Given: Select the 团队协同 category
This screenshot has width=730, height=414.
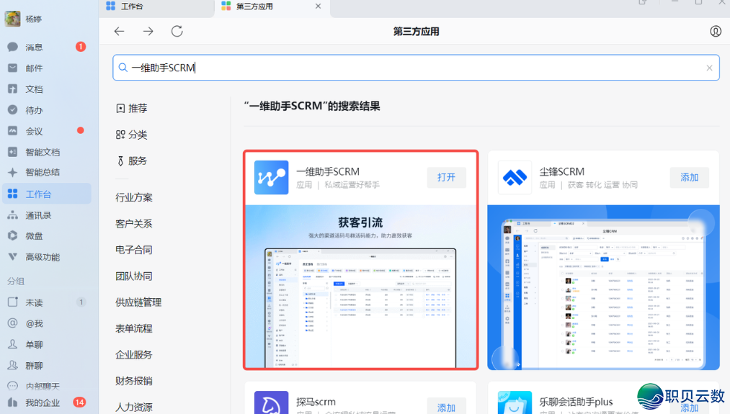Looking at the screenshot, I should point(134,276).
